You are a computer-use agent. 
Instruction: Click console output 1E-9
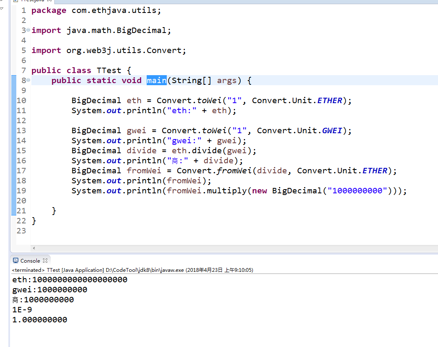coord(22,310)
